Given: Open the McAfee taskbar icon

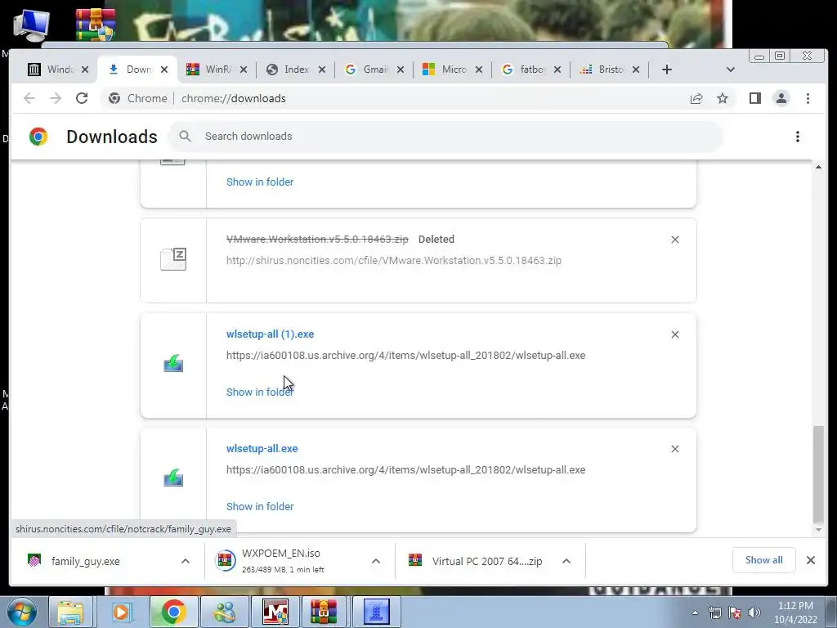Looking at the screenshot, I should [275, 612].
